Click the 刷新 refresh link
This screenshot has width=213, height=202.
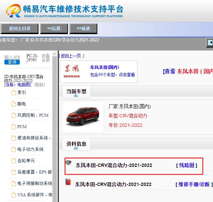pyautogui.click(x=39, y=85)
